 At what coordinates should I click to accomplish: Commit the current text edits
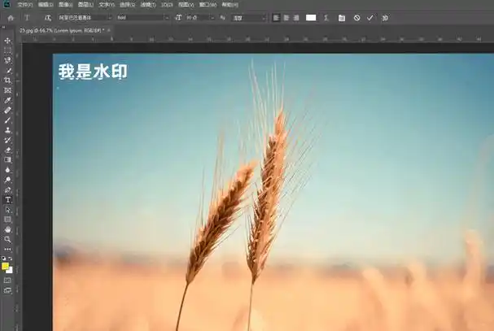coord(369,18)
